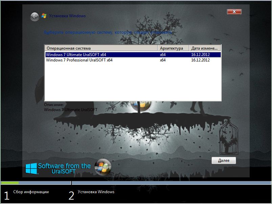Select Windows 7 Ultimate UralSOFT x64 row
The width and height of the screenshot is (272, 204).
[133, 55]
